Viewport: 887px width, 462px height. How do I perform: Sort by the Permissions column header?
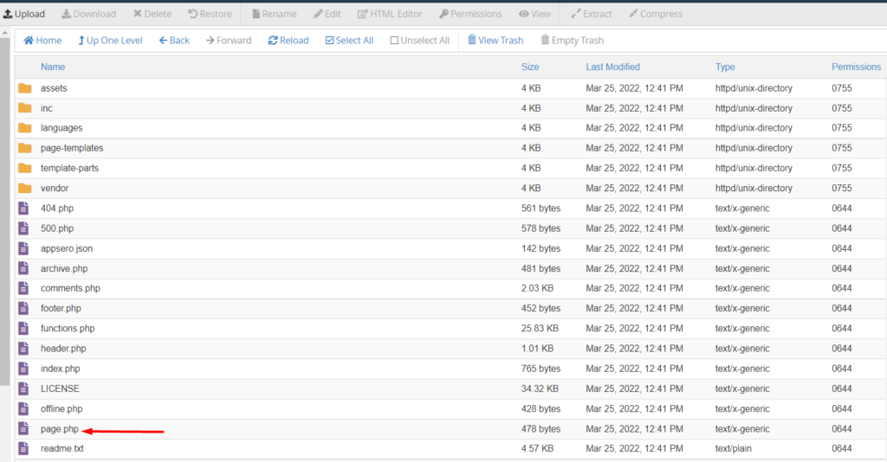coord(856,67)
